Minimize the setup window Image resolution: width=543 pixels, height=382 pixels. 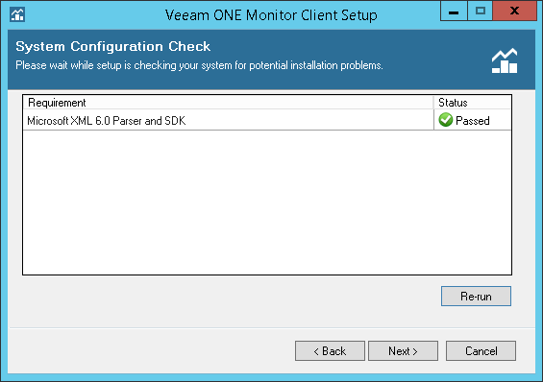coord(454,12)
